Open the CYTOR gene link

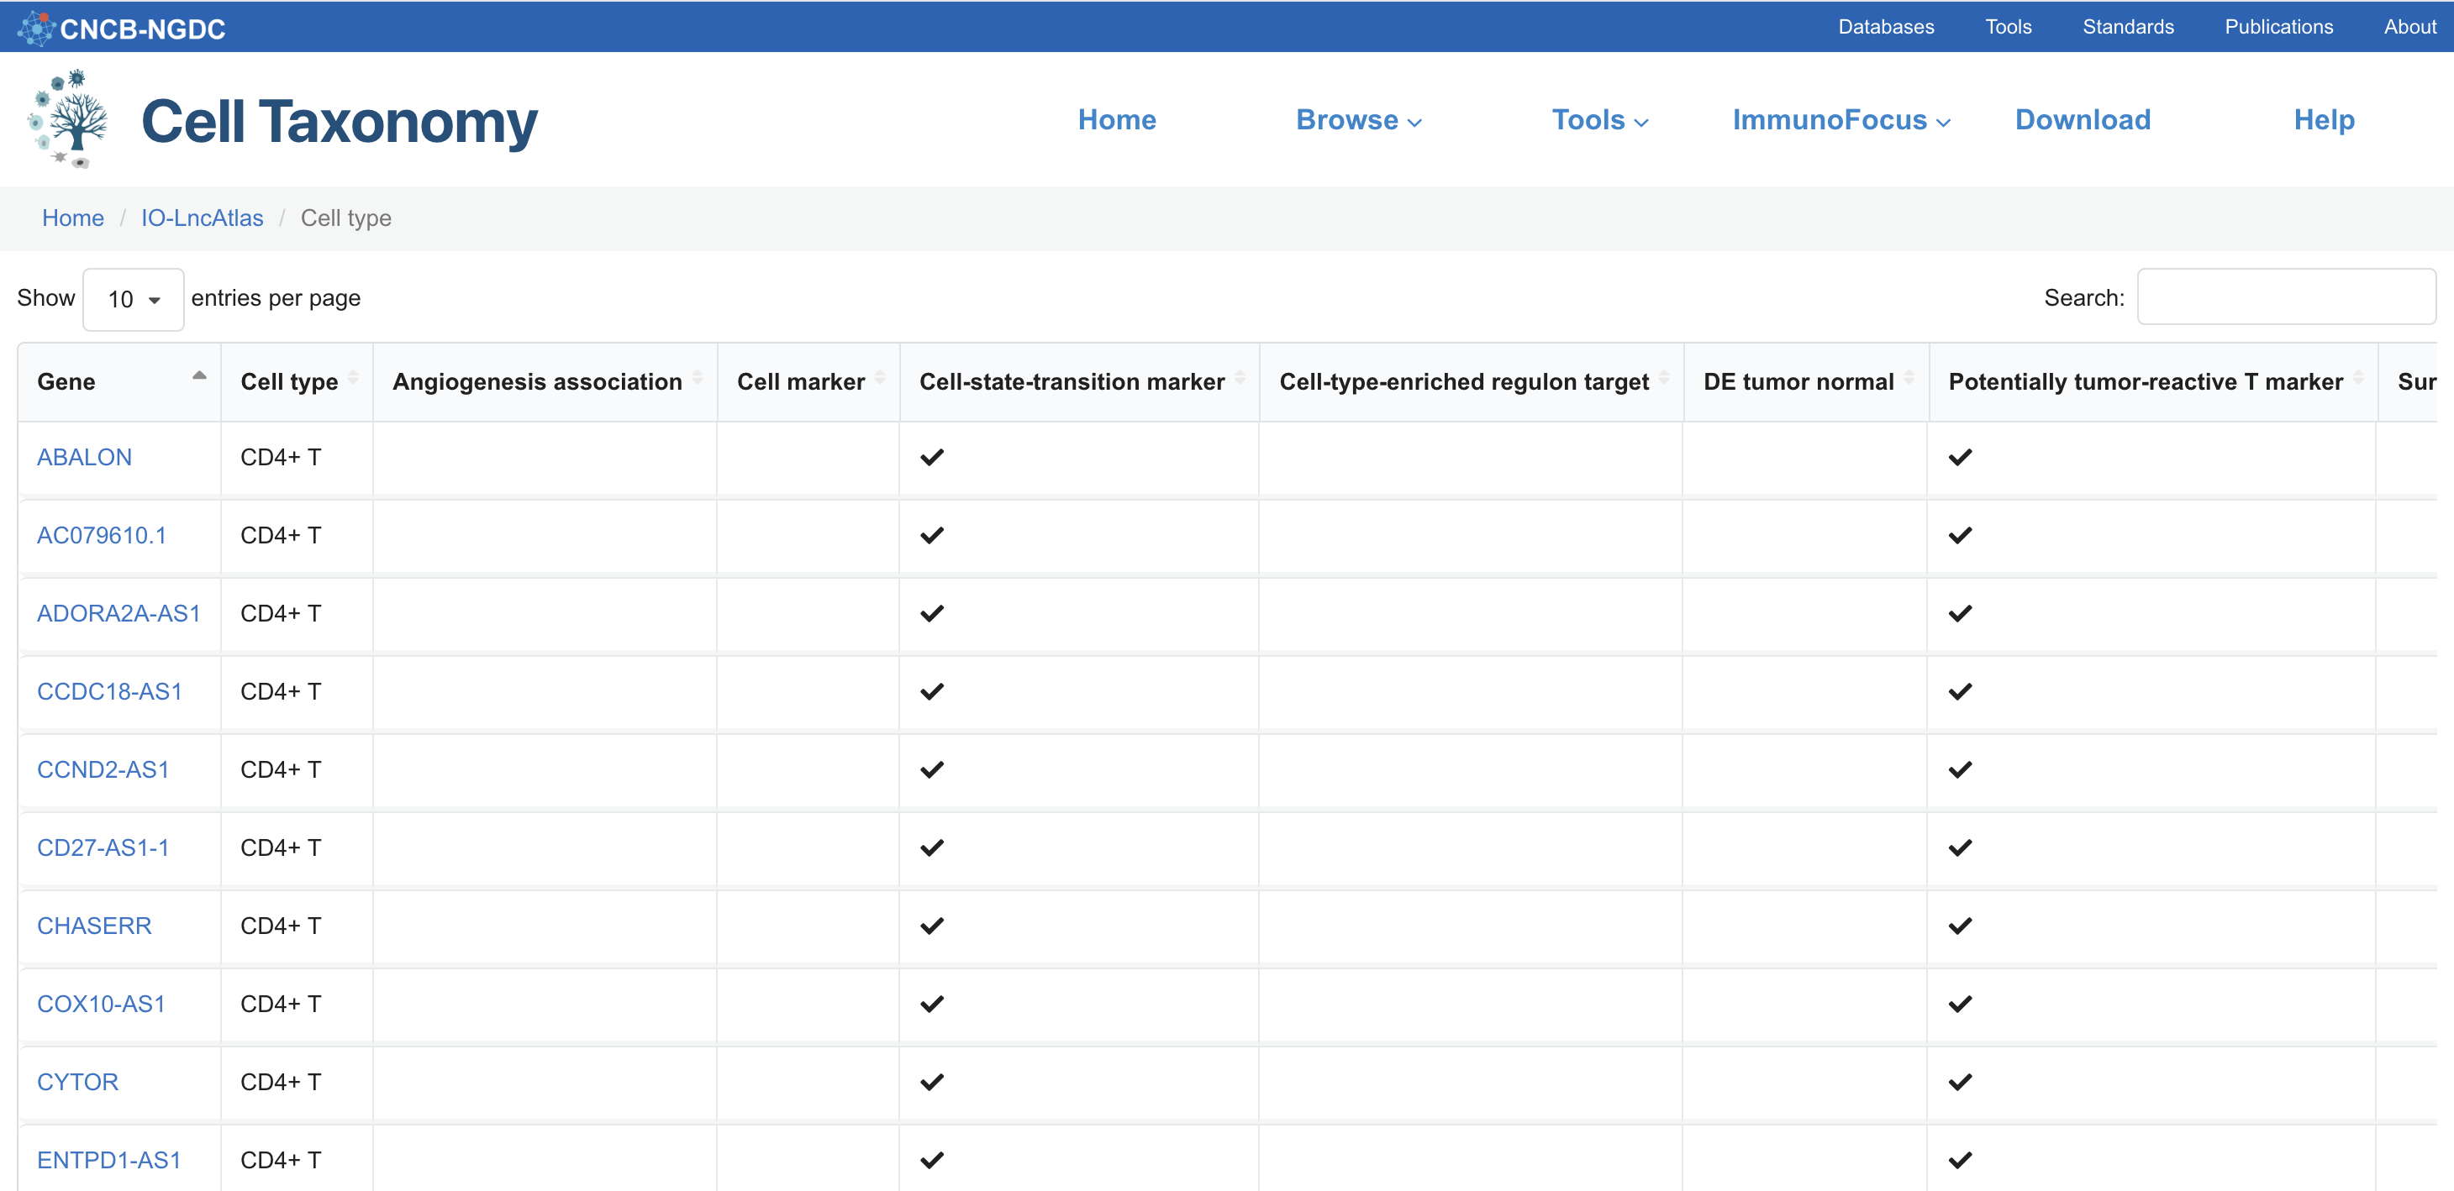click(x=77, y=1082)
